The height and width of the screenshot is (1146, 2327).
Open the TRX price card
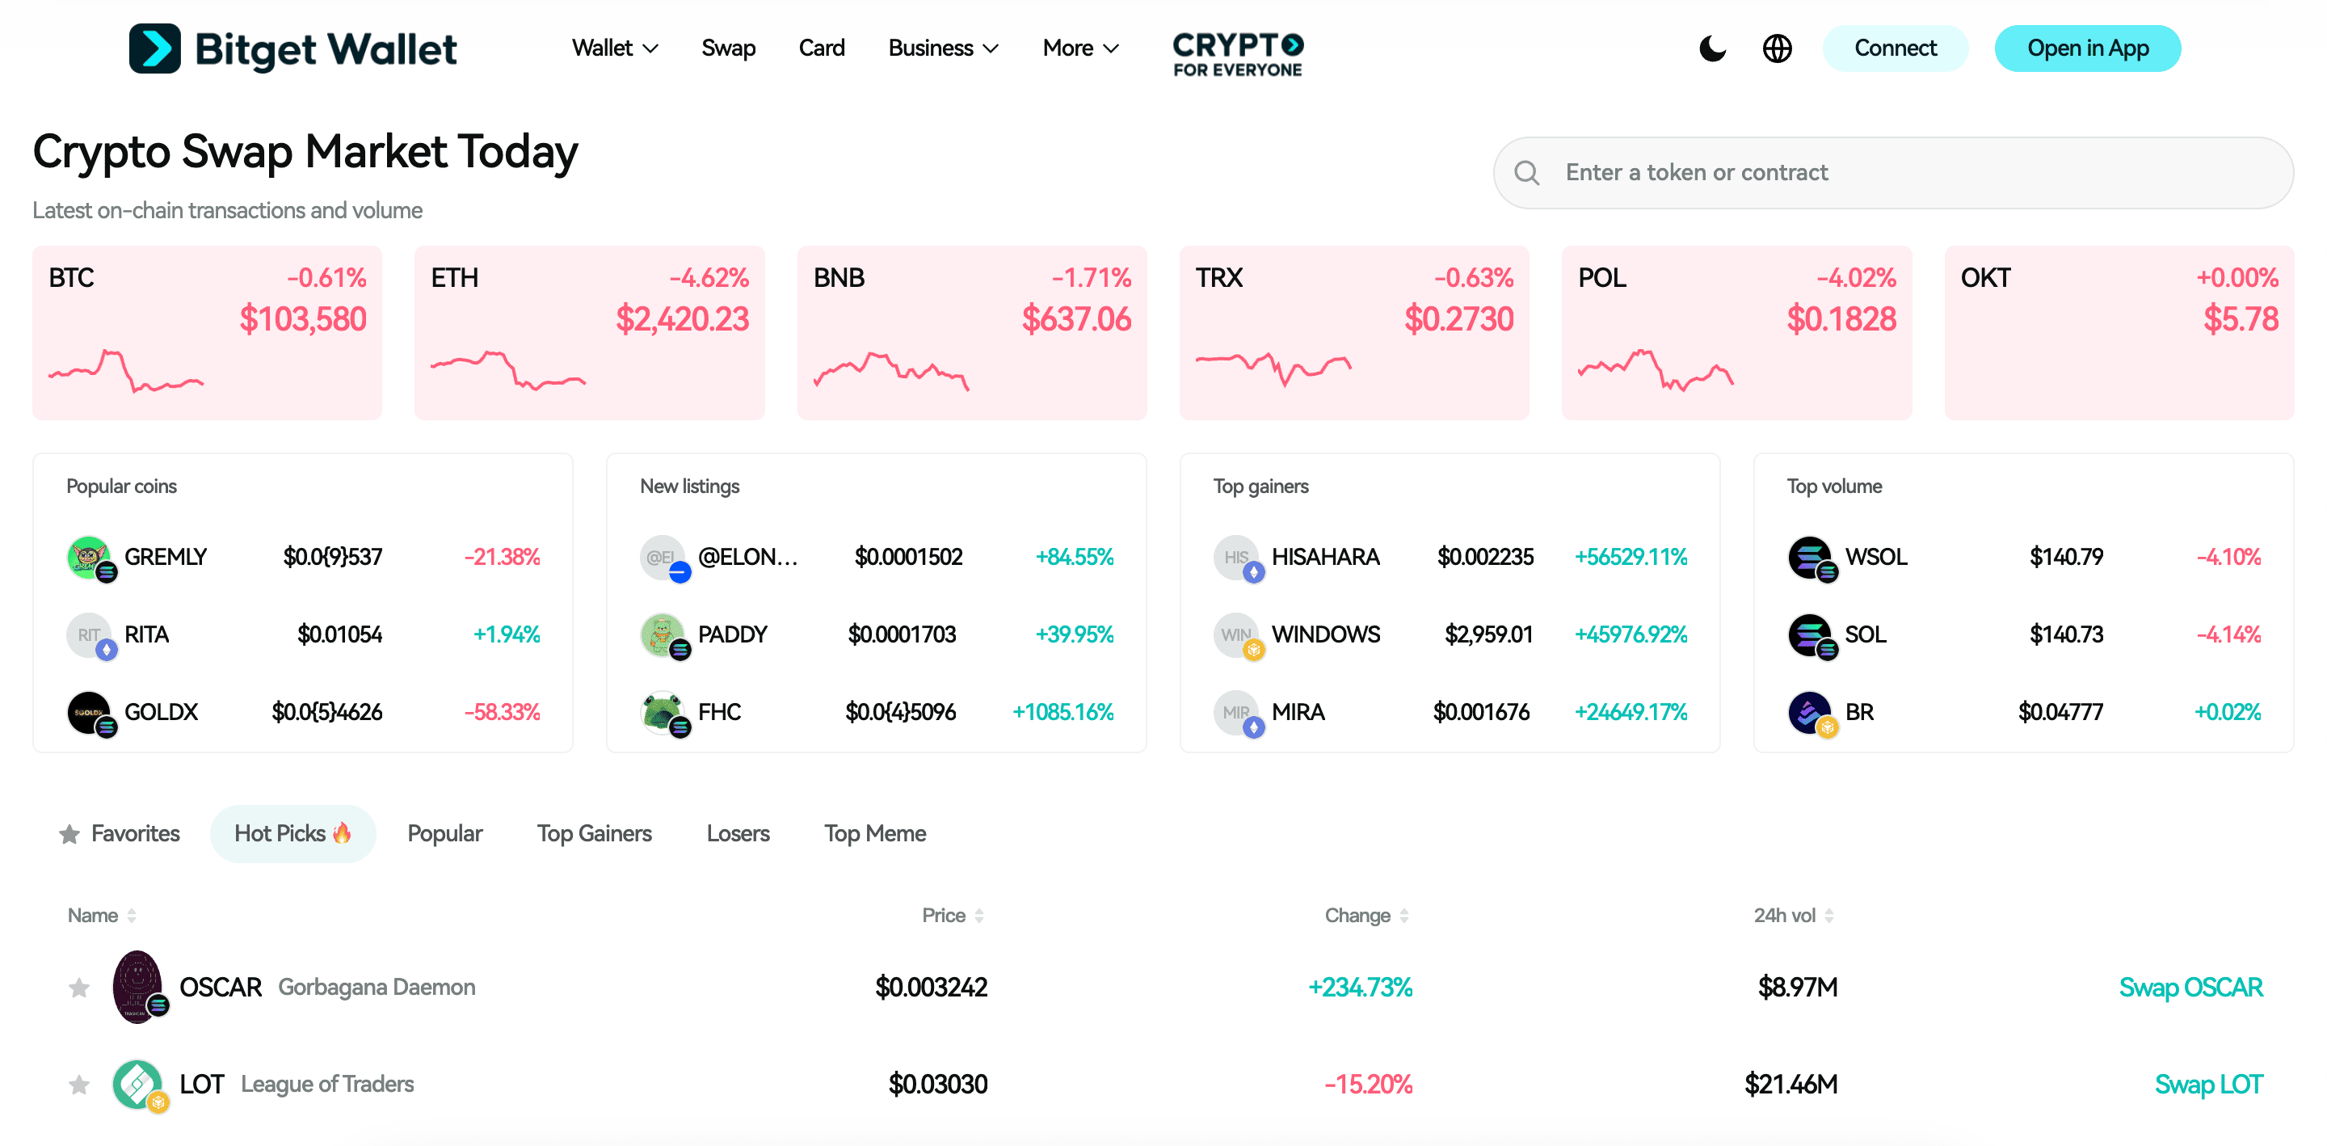pos(1354,333)
